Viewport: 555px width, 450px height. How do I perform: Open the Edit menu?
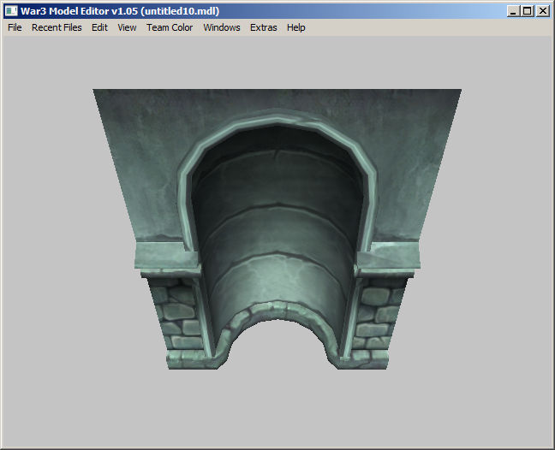pyautogui.click(x=99, y=27)
